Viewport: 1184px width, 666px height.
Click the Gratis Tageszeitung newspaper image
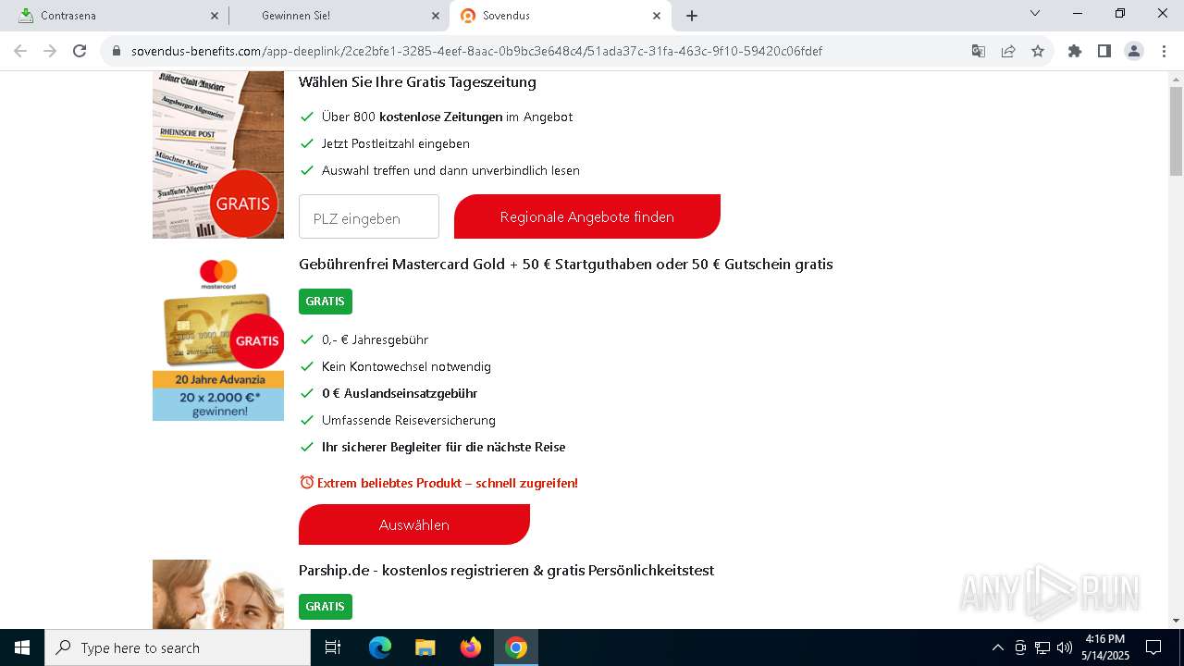pos(218,155)
